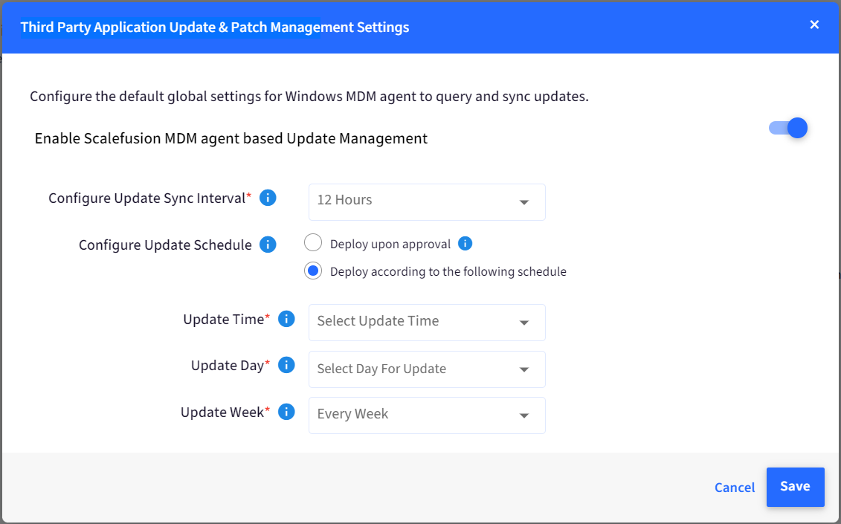This screenshot has width=841, height=524.
Task: Open the Every Week dropdown
Action: (x=427, y=415)
